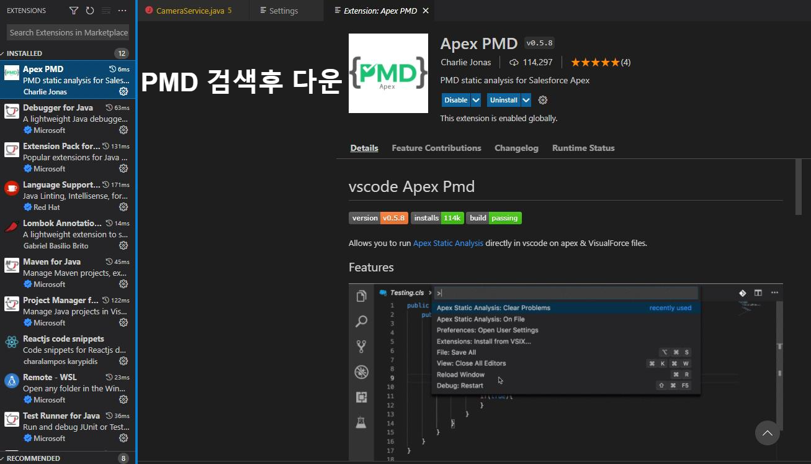The width and height of the screenshot is (811, 464).
Task: Select Test Runner for Java extension
Action: click(68, 427)
